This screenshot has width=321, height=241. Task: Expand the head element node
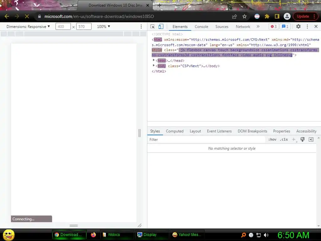[x=154, y=60]
